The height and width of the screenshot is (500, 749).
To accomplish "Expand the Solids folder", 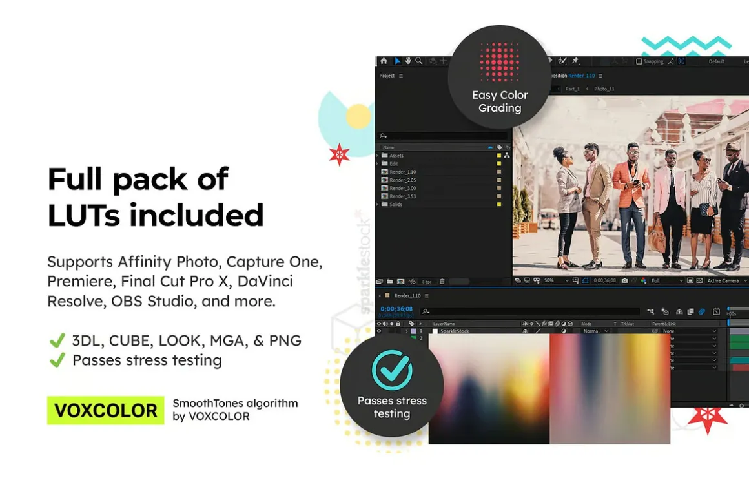I will [x=377, y=204].
